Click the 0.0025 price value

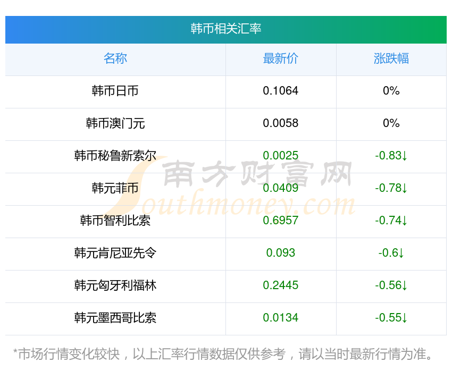(x=280, y=156)
